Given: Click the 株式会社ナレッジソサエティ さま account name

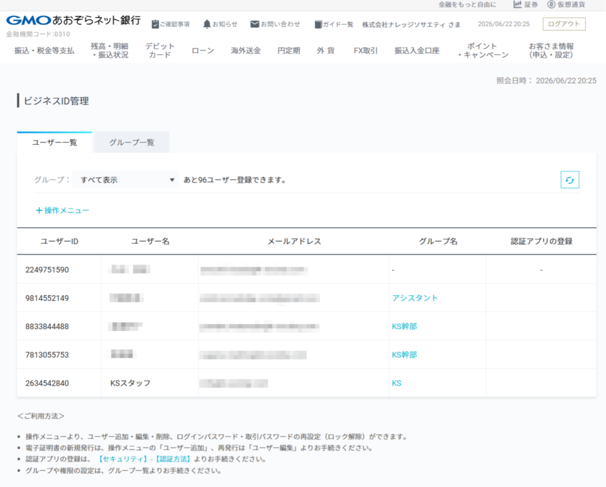Looking at the screenshot, I should (x=411, y=24).
